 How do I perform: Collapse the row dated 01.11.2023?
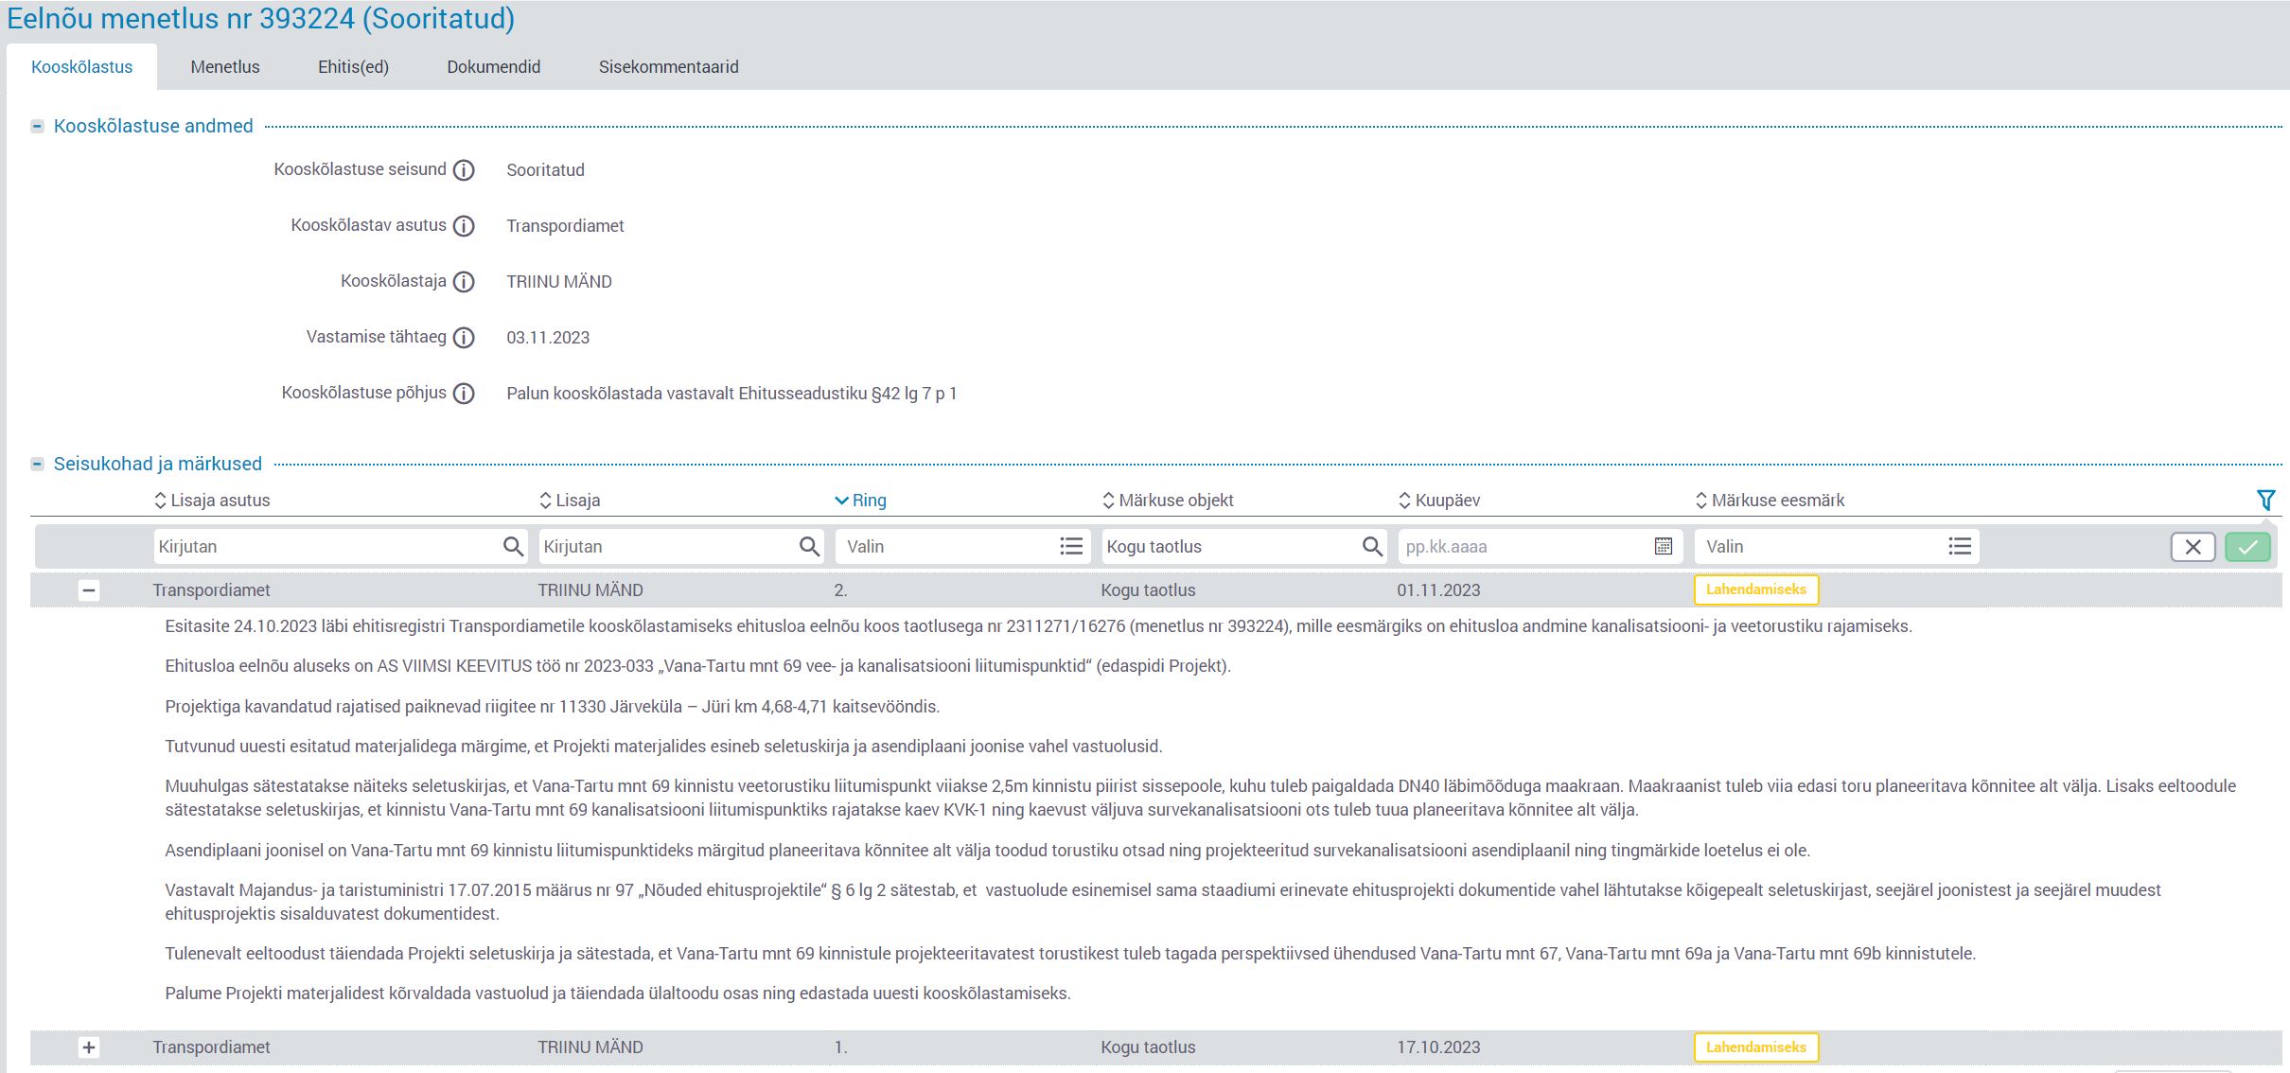89,590
